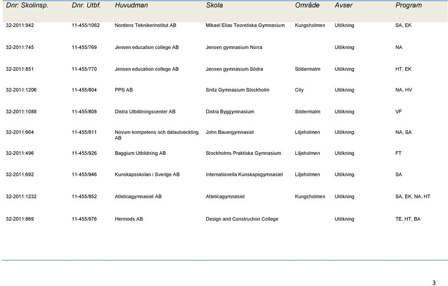Click 'PPS AB' owner cell

(124, 90)
